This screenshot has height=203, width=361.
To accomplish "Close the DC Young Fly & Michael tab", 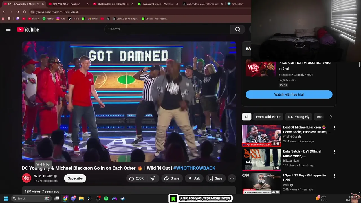I will [x=43, y=4].
